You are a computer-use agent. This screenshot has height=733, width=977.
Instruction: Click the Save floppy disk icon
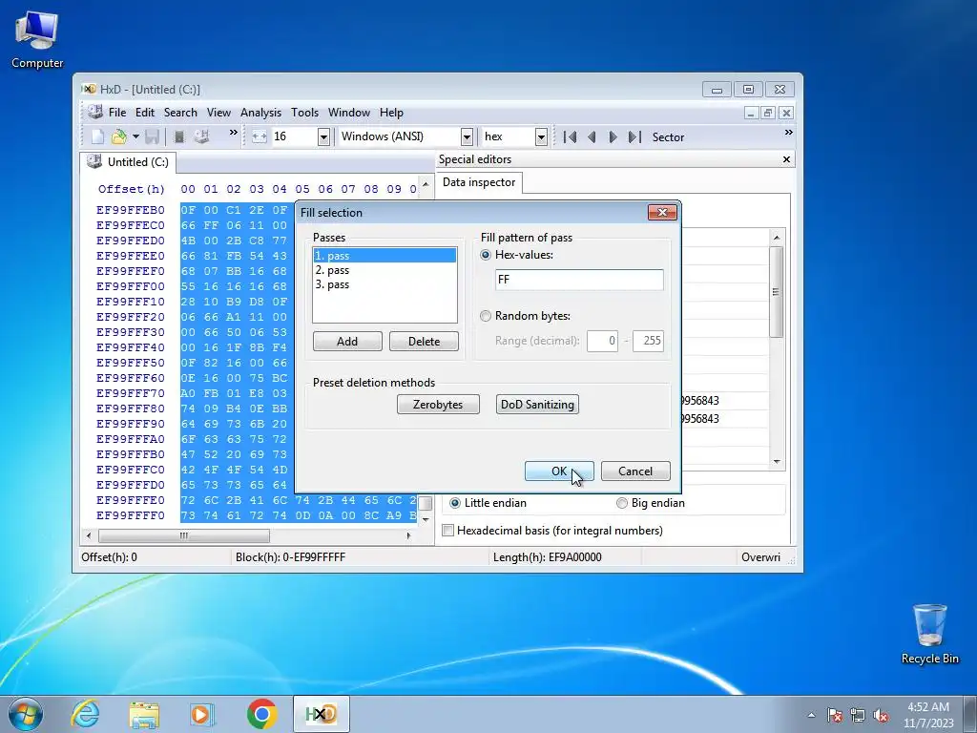[152, 136]
